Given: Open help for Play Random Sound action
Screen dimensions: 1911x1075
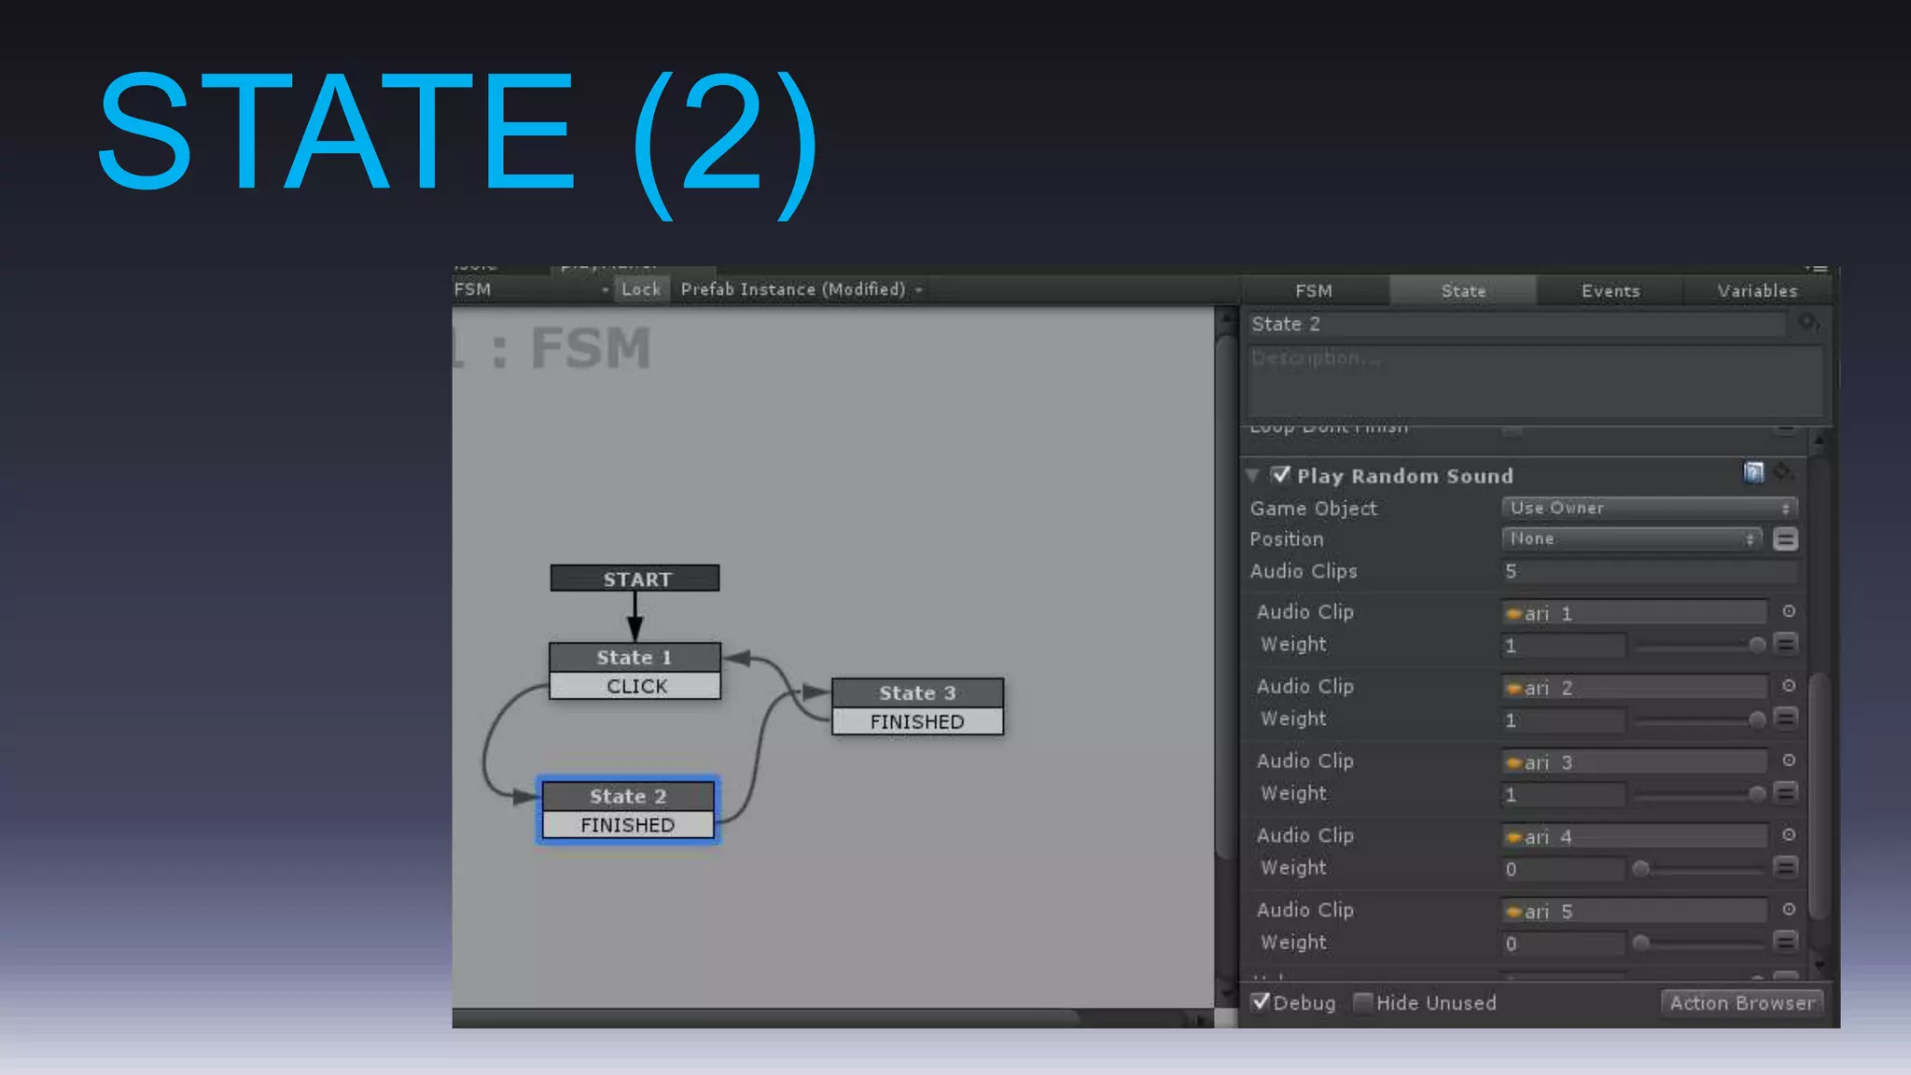Looking at the screenshot, I should (1753, 473).
